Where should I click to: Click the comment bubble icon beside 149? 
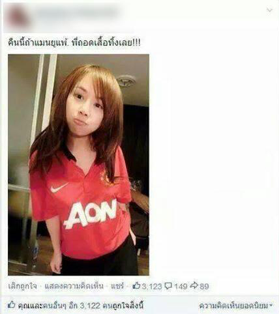168,286
